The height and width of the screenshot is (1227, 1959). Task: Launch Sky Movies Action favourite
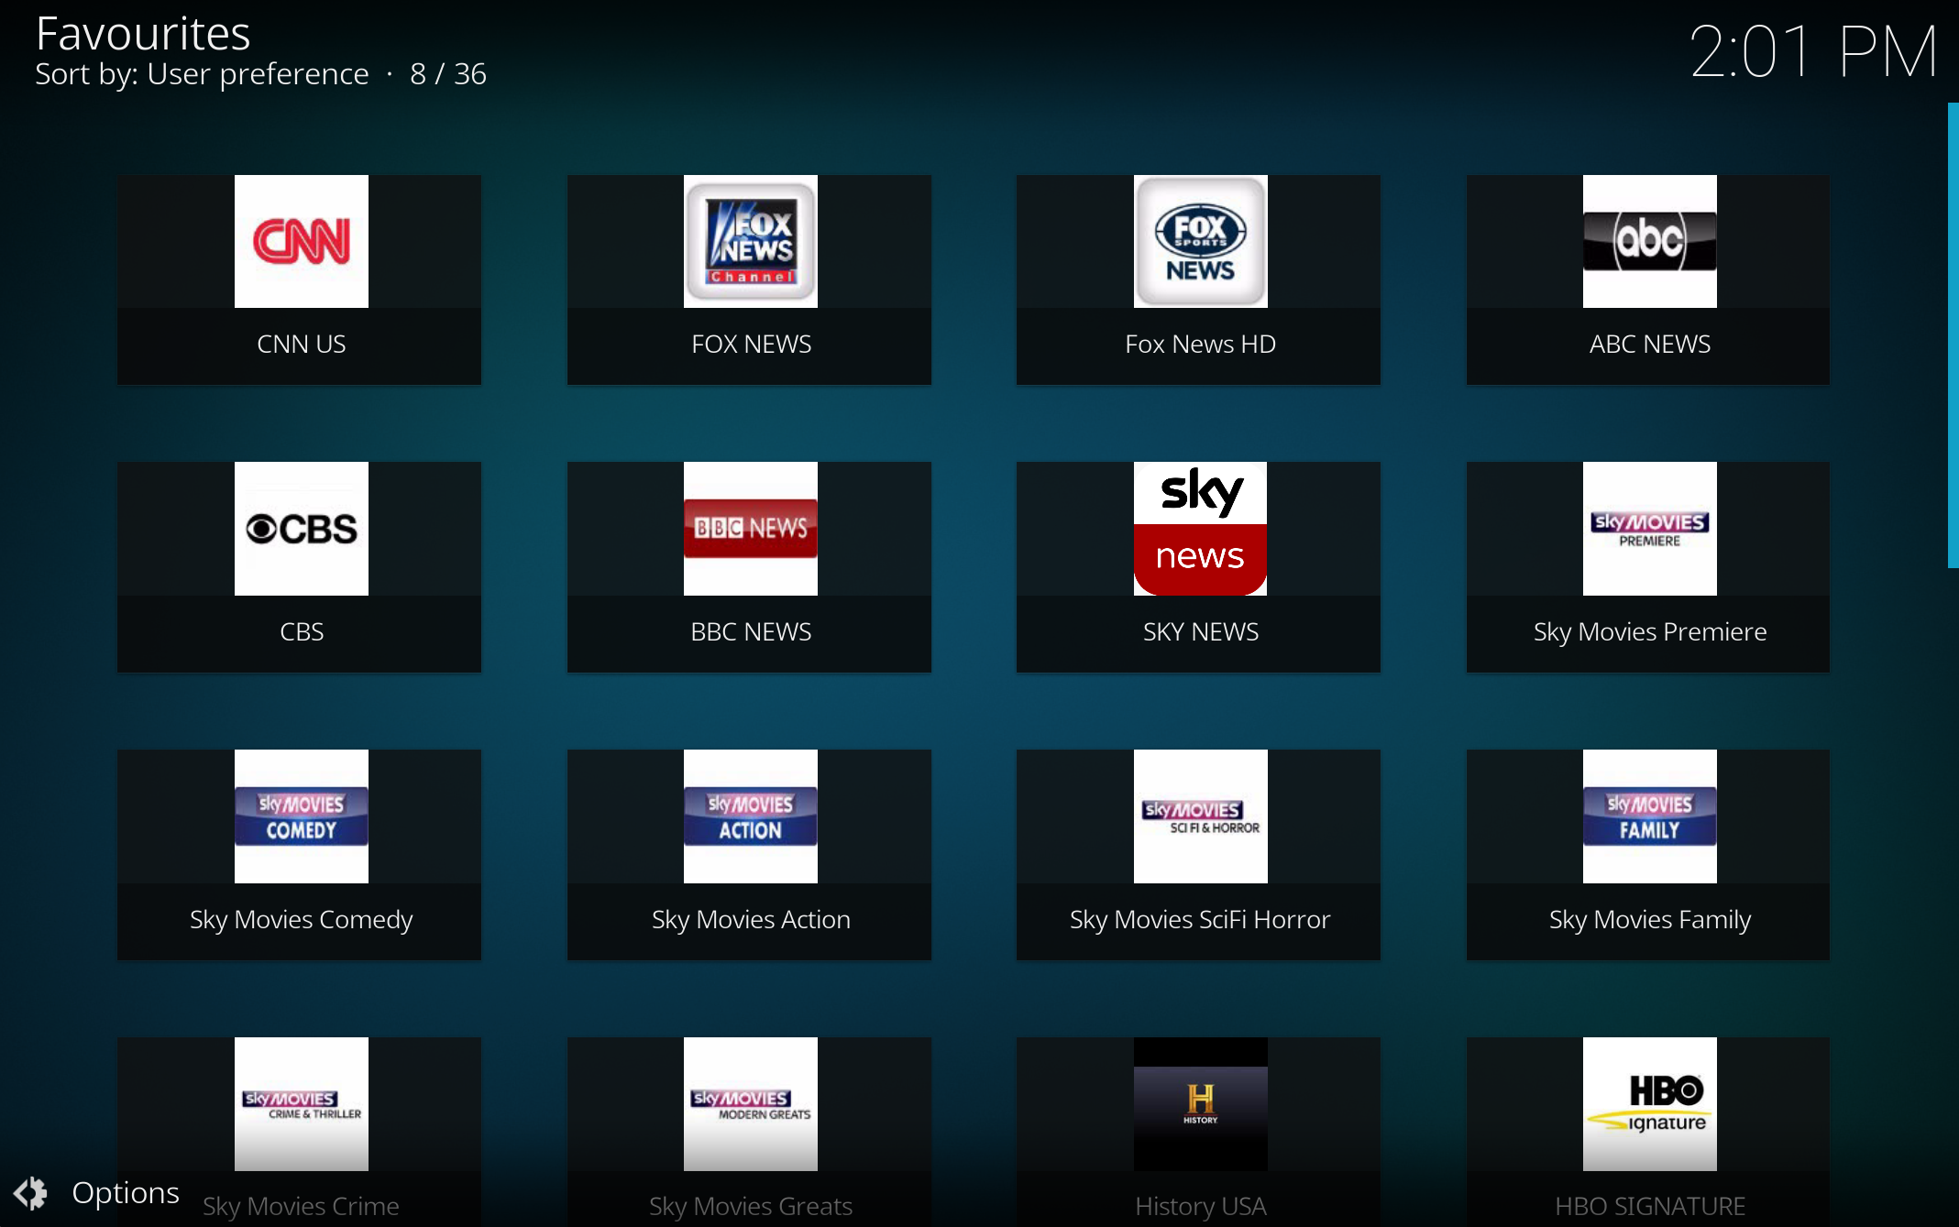(750, 816)
